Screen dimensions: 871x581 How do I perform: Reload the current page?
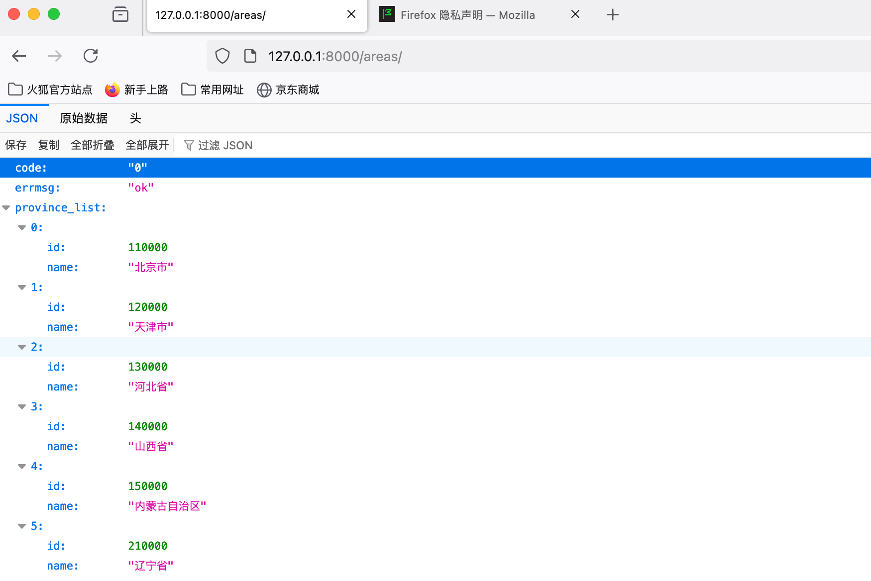91,56
